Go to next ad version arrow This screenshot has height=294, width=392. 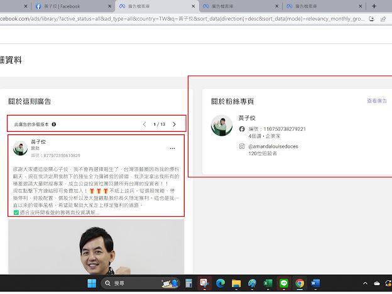pyautogui.click(x=174, y=124)
